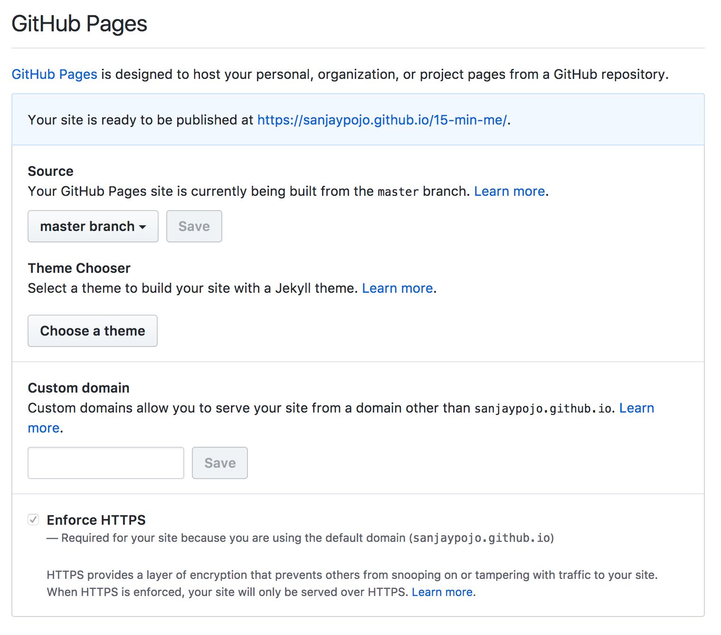The height and width of the screenshot is (635, 721).
Task: Open Learn more link about HTTPS enforcement
Action: (x=442, y=592)
